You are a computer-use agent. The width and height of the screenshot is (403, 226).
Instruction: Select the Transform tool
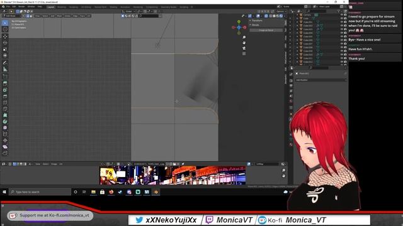click(5, 55)
